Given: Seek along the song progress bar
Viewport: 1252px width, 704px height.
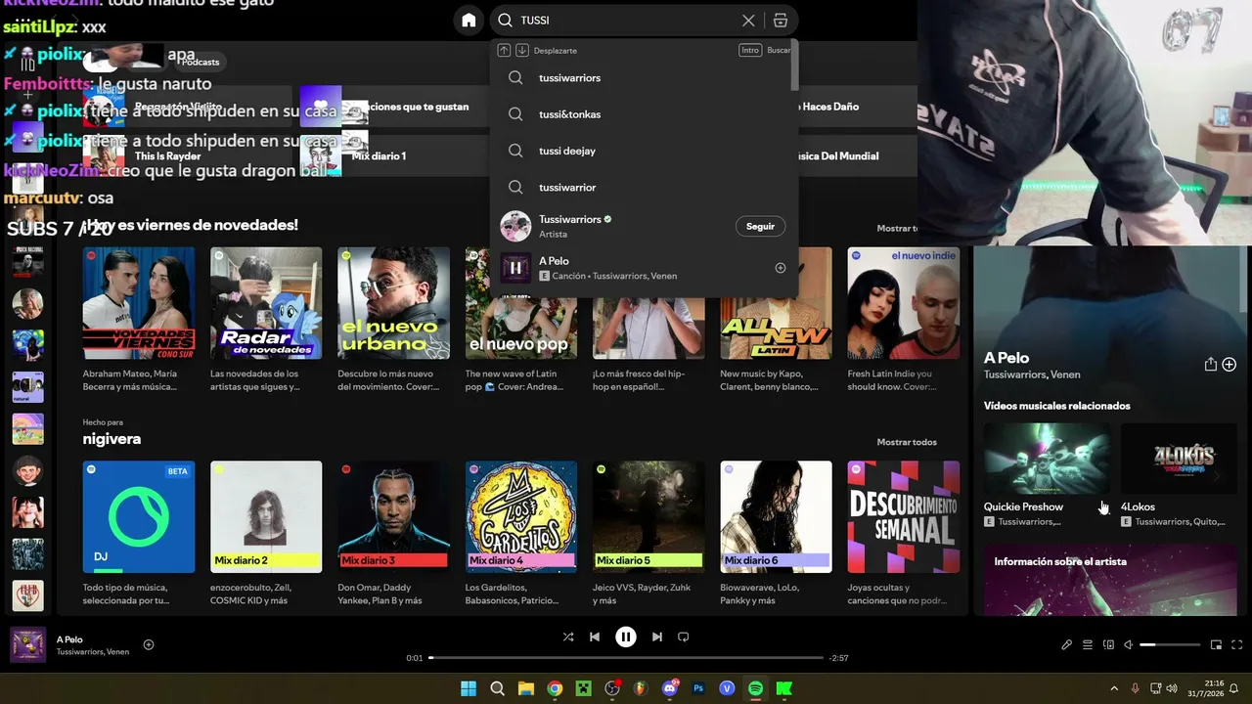Looking at the screenshot, I should click(x=626, y=658).
